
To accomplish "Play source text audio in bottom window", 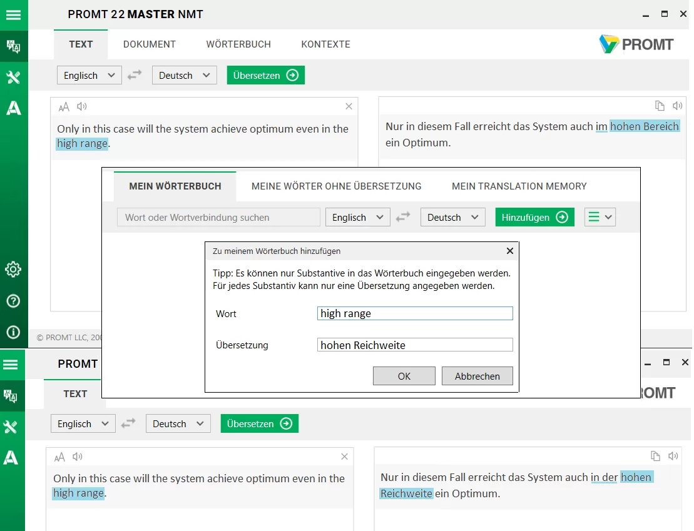I will click(x=78, y=456).
